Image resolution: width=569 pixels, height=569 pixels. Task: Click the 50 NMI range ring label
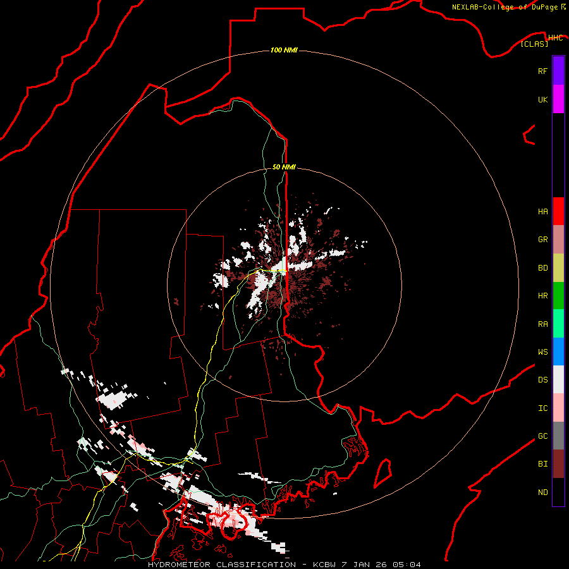click(x=284, y=167)
